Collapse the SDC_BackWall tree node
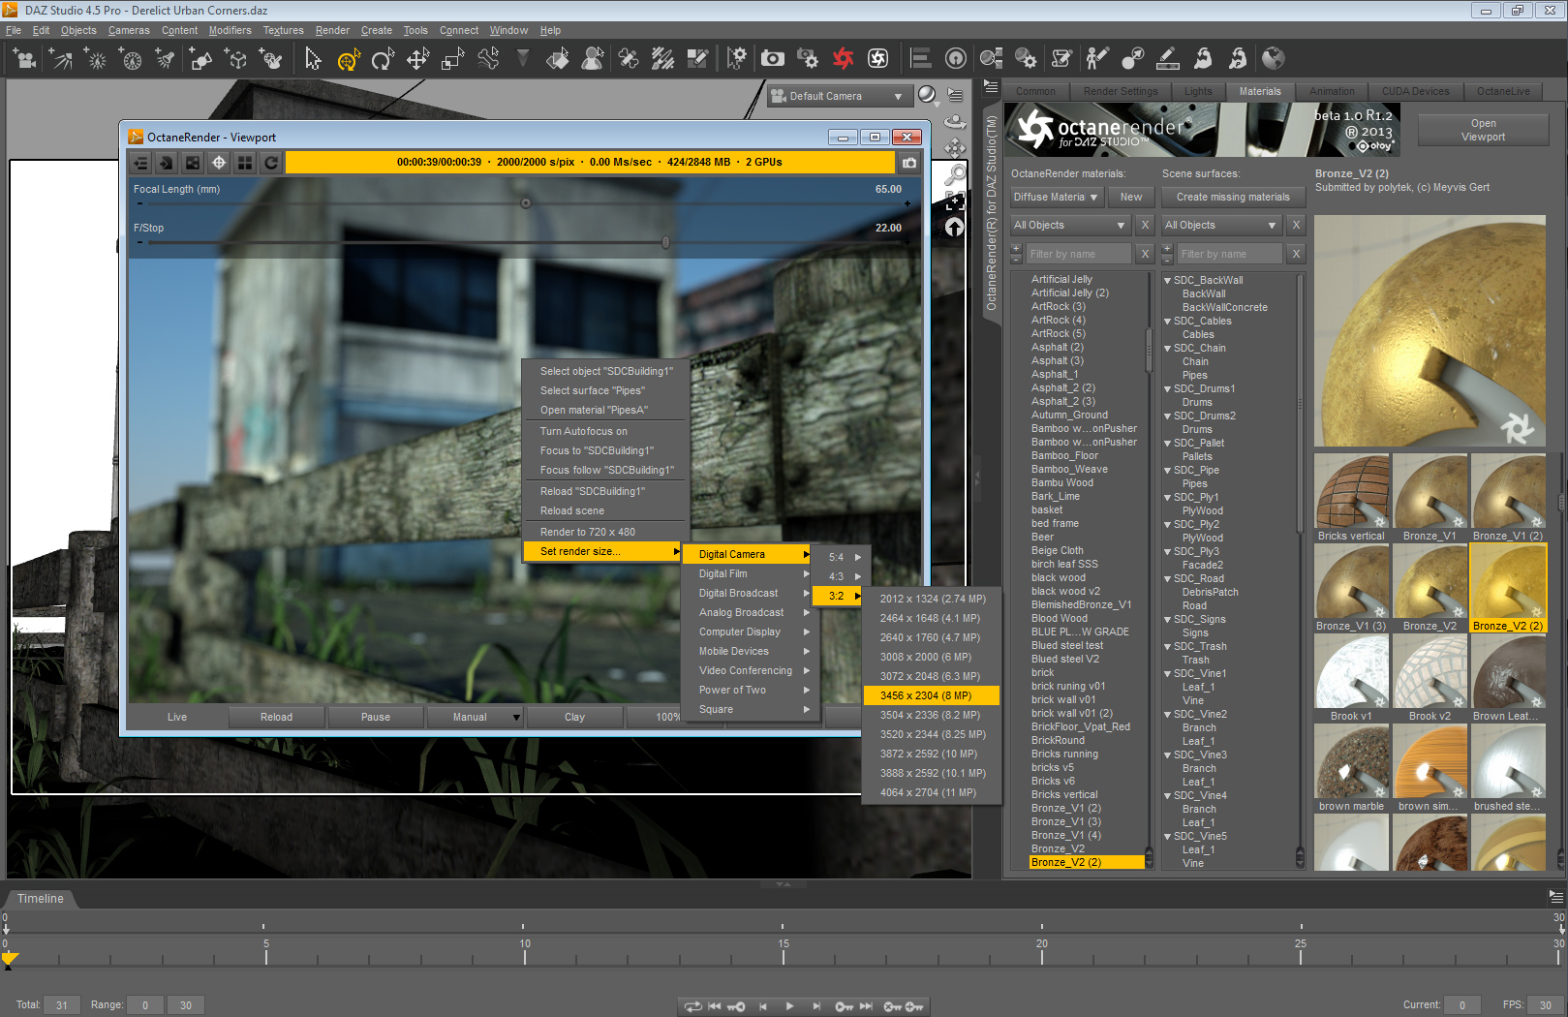Image resolution: width=1568 pixels, height=1017 pixels. (1168, 281)
